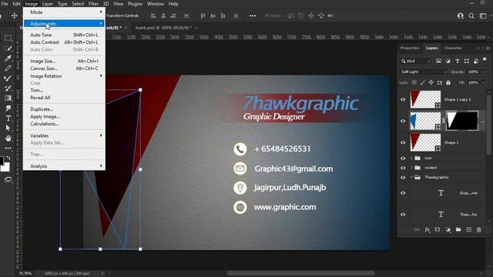Click the align left edges icon
Image resolution: width=493 pixels, height=277 pixels.
click(x=153, y=15)
